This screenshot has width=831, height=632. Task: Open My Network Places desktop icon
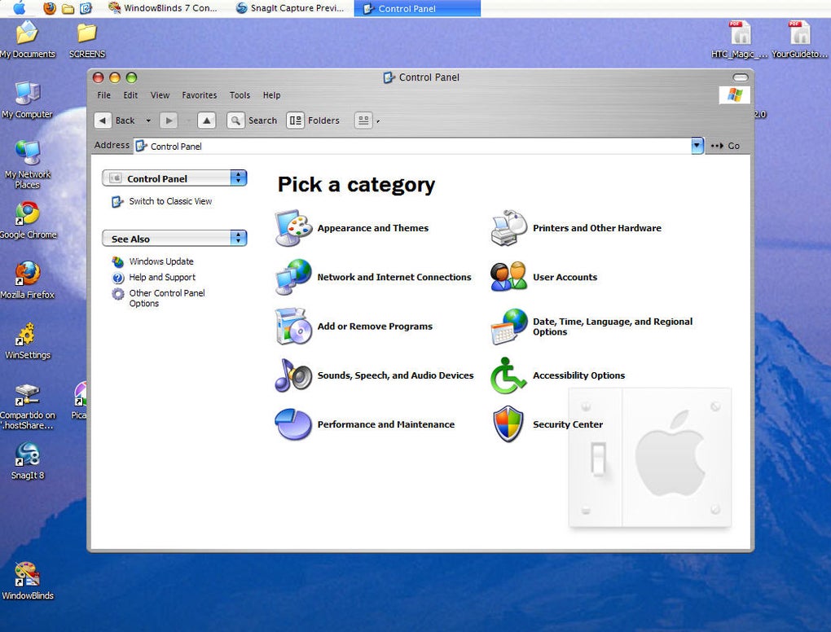coord(28,165)
